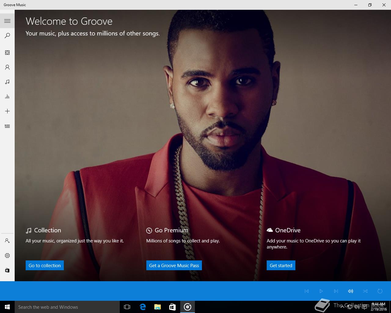Image resolution: width=391 pixels, height=313 pixels.
Task: Open Windows Store from taskbar
Action: [173, 307]
